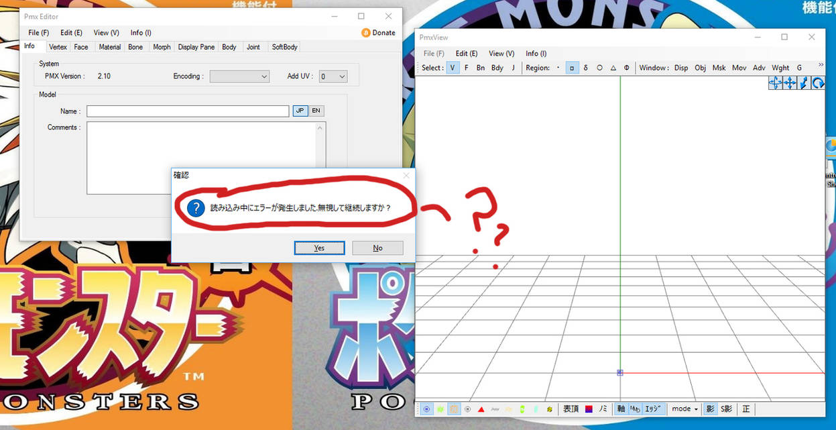This screenshot has width=836, height=430.
Task: Toggle face selection F
Action: coord(467,68)
